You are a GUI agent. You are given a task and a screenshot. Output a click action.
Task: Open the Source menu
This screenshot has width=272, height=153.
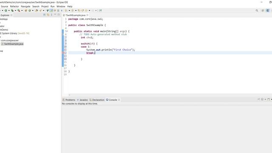coord(5,6)
